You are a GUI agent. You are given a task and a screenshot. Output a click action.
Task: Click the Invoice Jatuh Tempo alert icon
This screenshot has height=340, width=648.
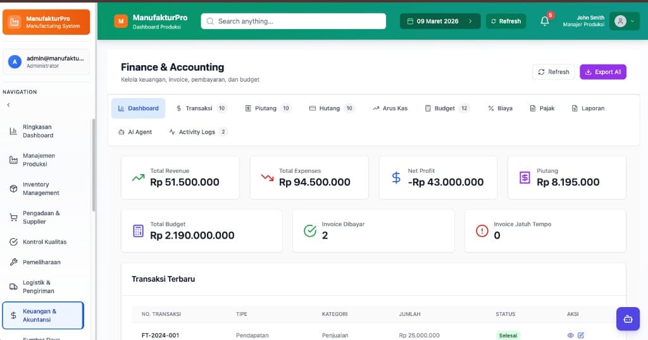[x=482, y=230]
